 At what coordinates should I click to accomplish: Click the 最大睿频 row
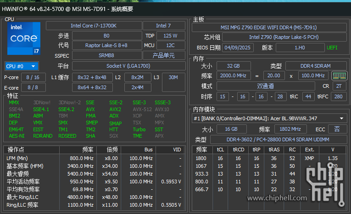tap(94, 174)
